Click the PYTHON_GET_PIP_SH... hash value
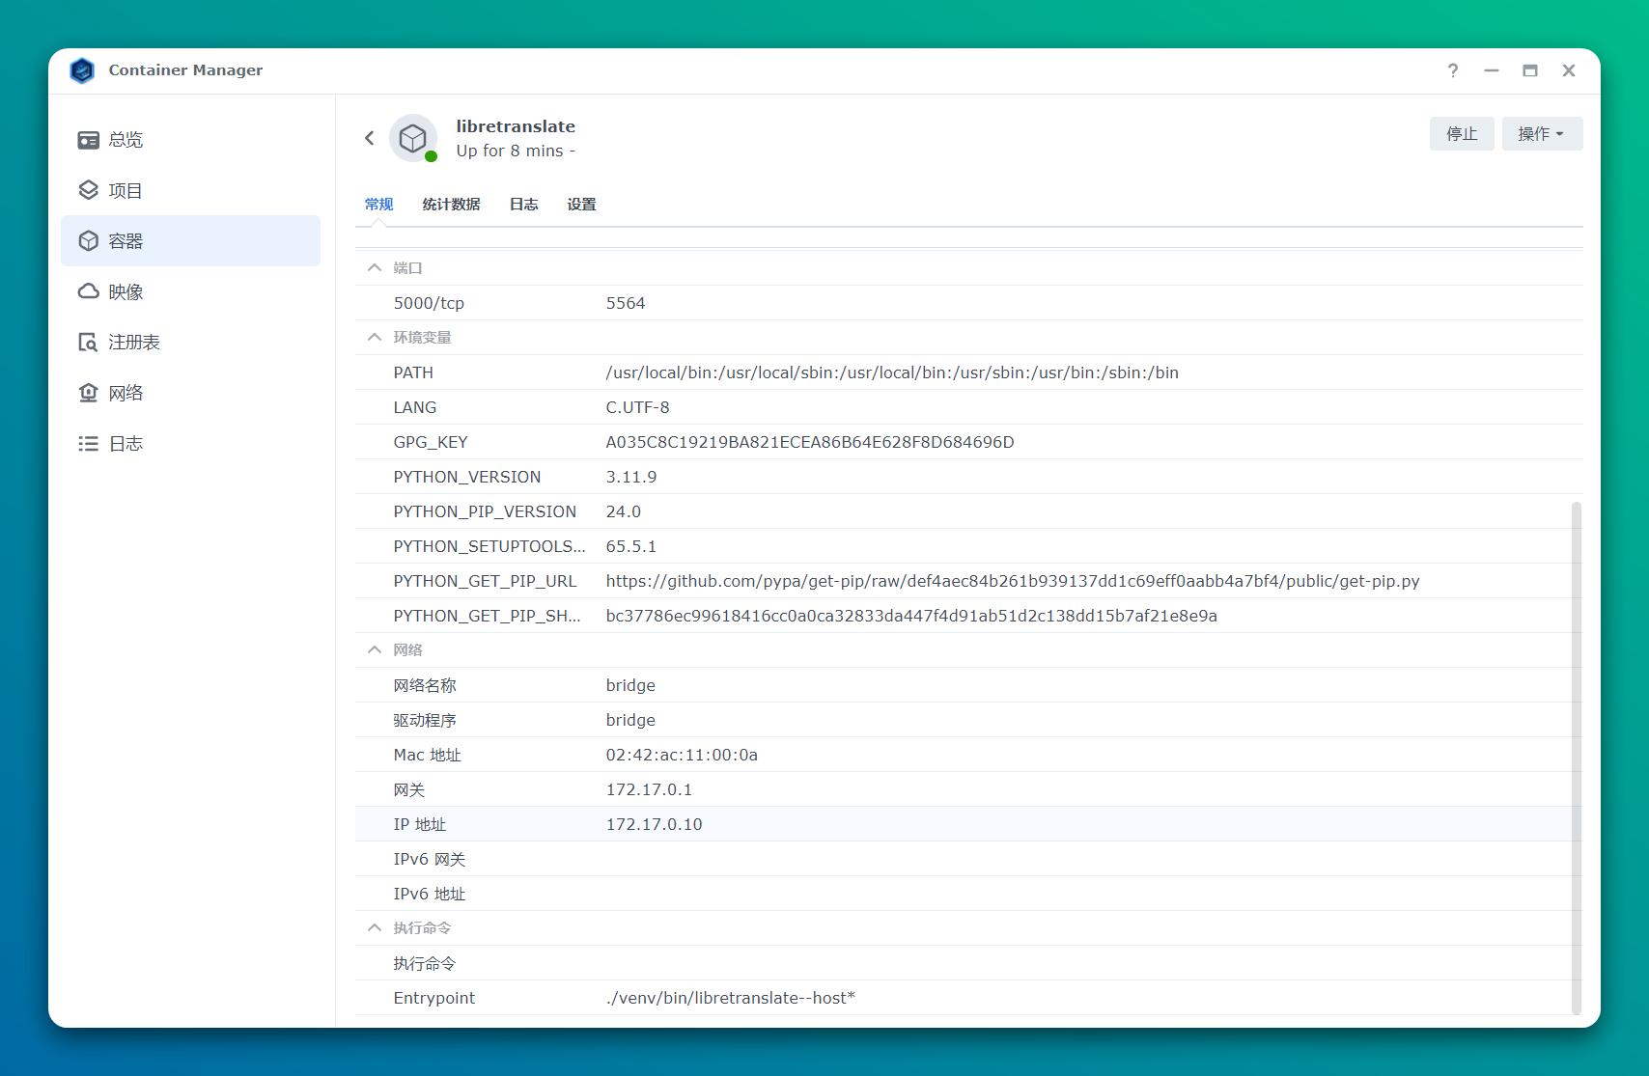1649x1076 pixels. [x=911, y=616]
